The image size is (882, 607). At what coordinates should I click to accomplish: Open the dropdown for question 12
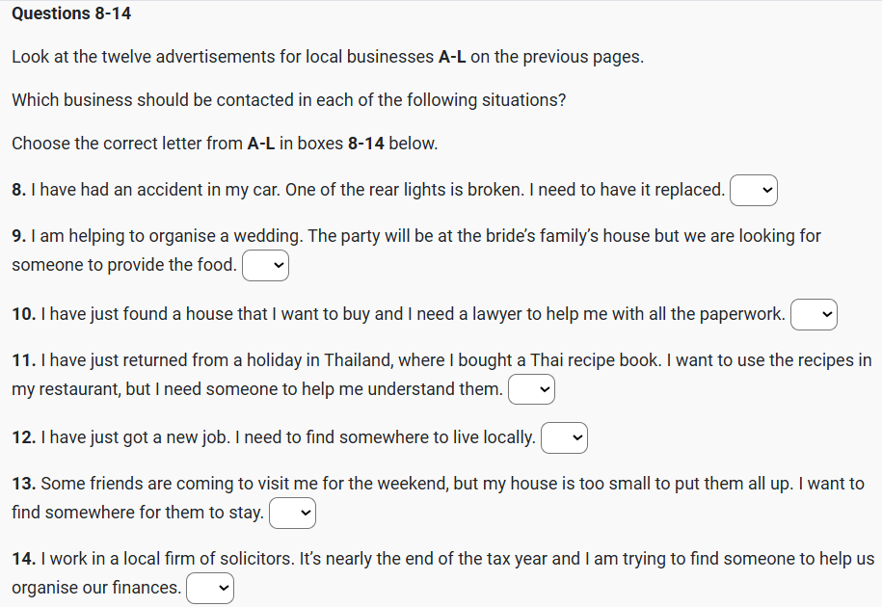pos(564,438)
